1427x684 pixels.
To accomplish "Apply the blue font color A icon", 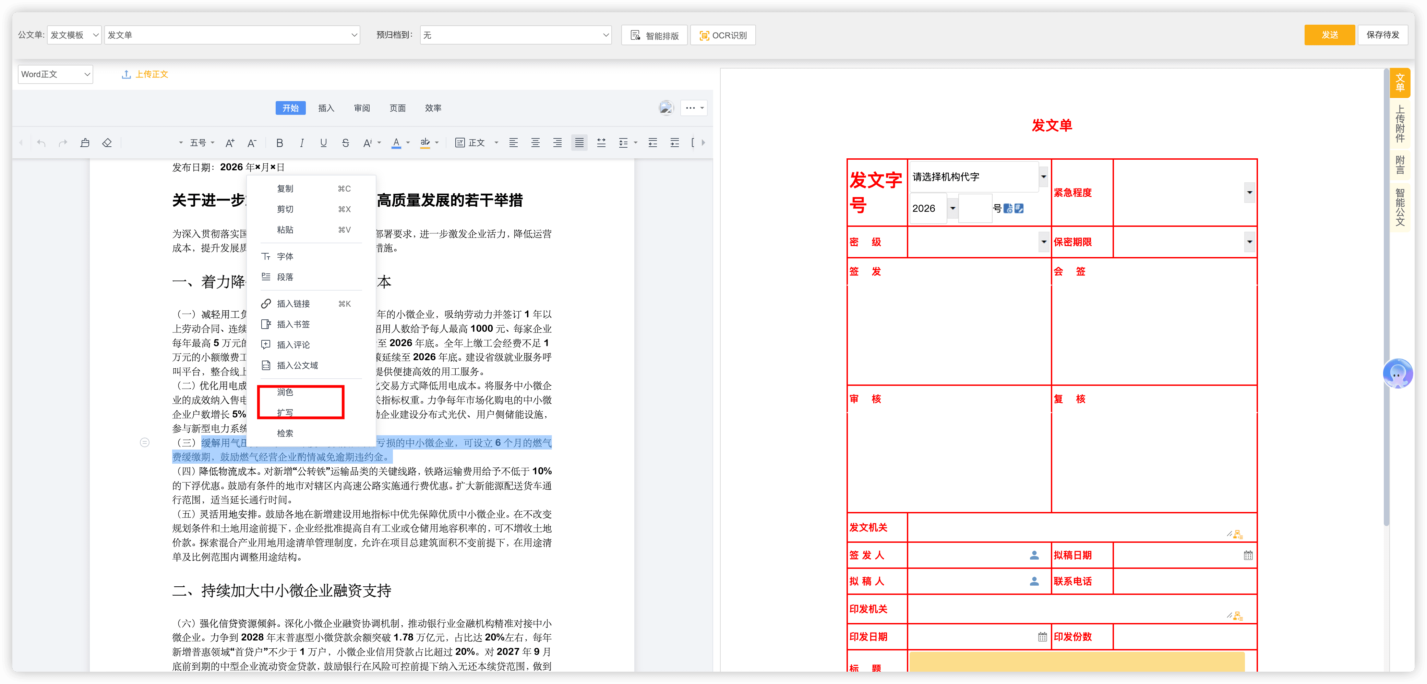I will (396, 143).
